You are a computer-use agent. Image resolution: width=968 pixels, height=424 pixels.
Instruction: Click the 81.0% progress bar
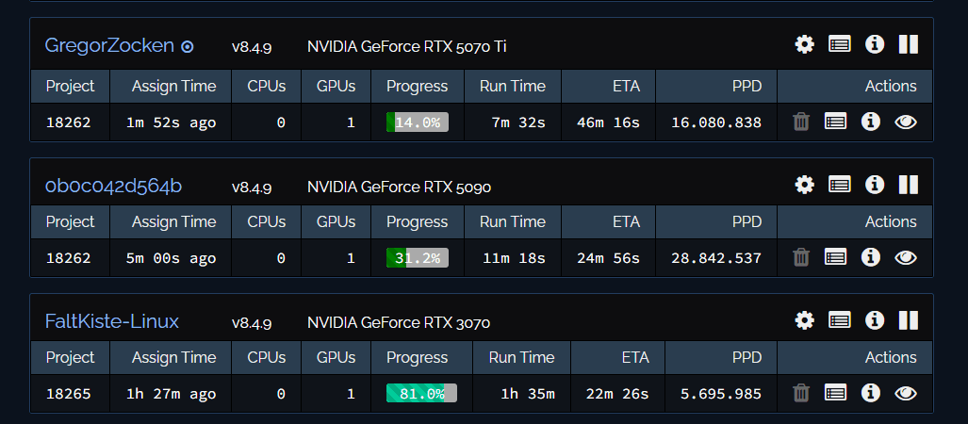pos(421,393)
